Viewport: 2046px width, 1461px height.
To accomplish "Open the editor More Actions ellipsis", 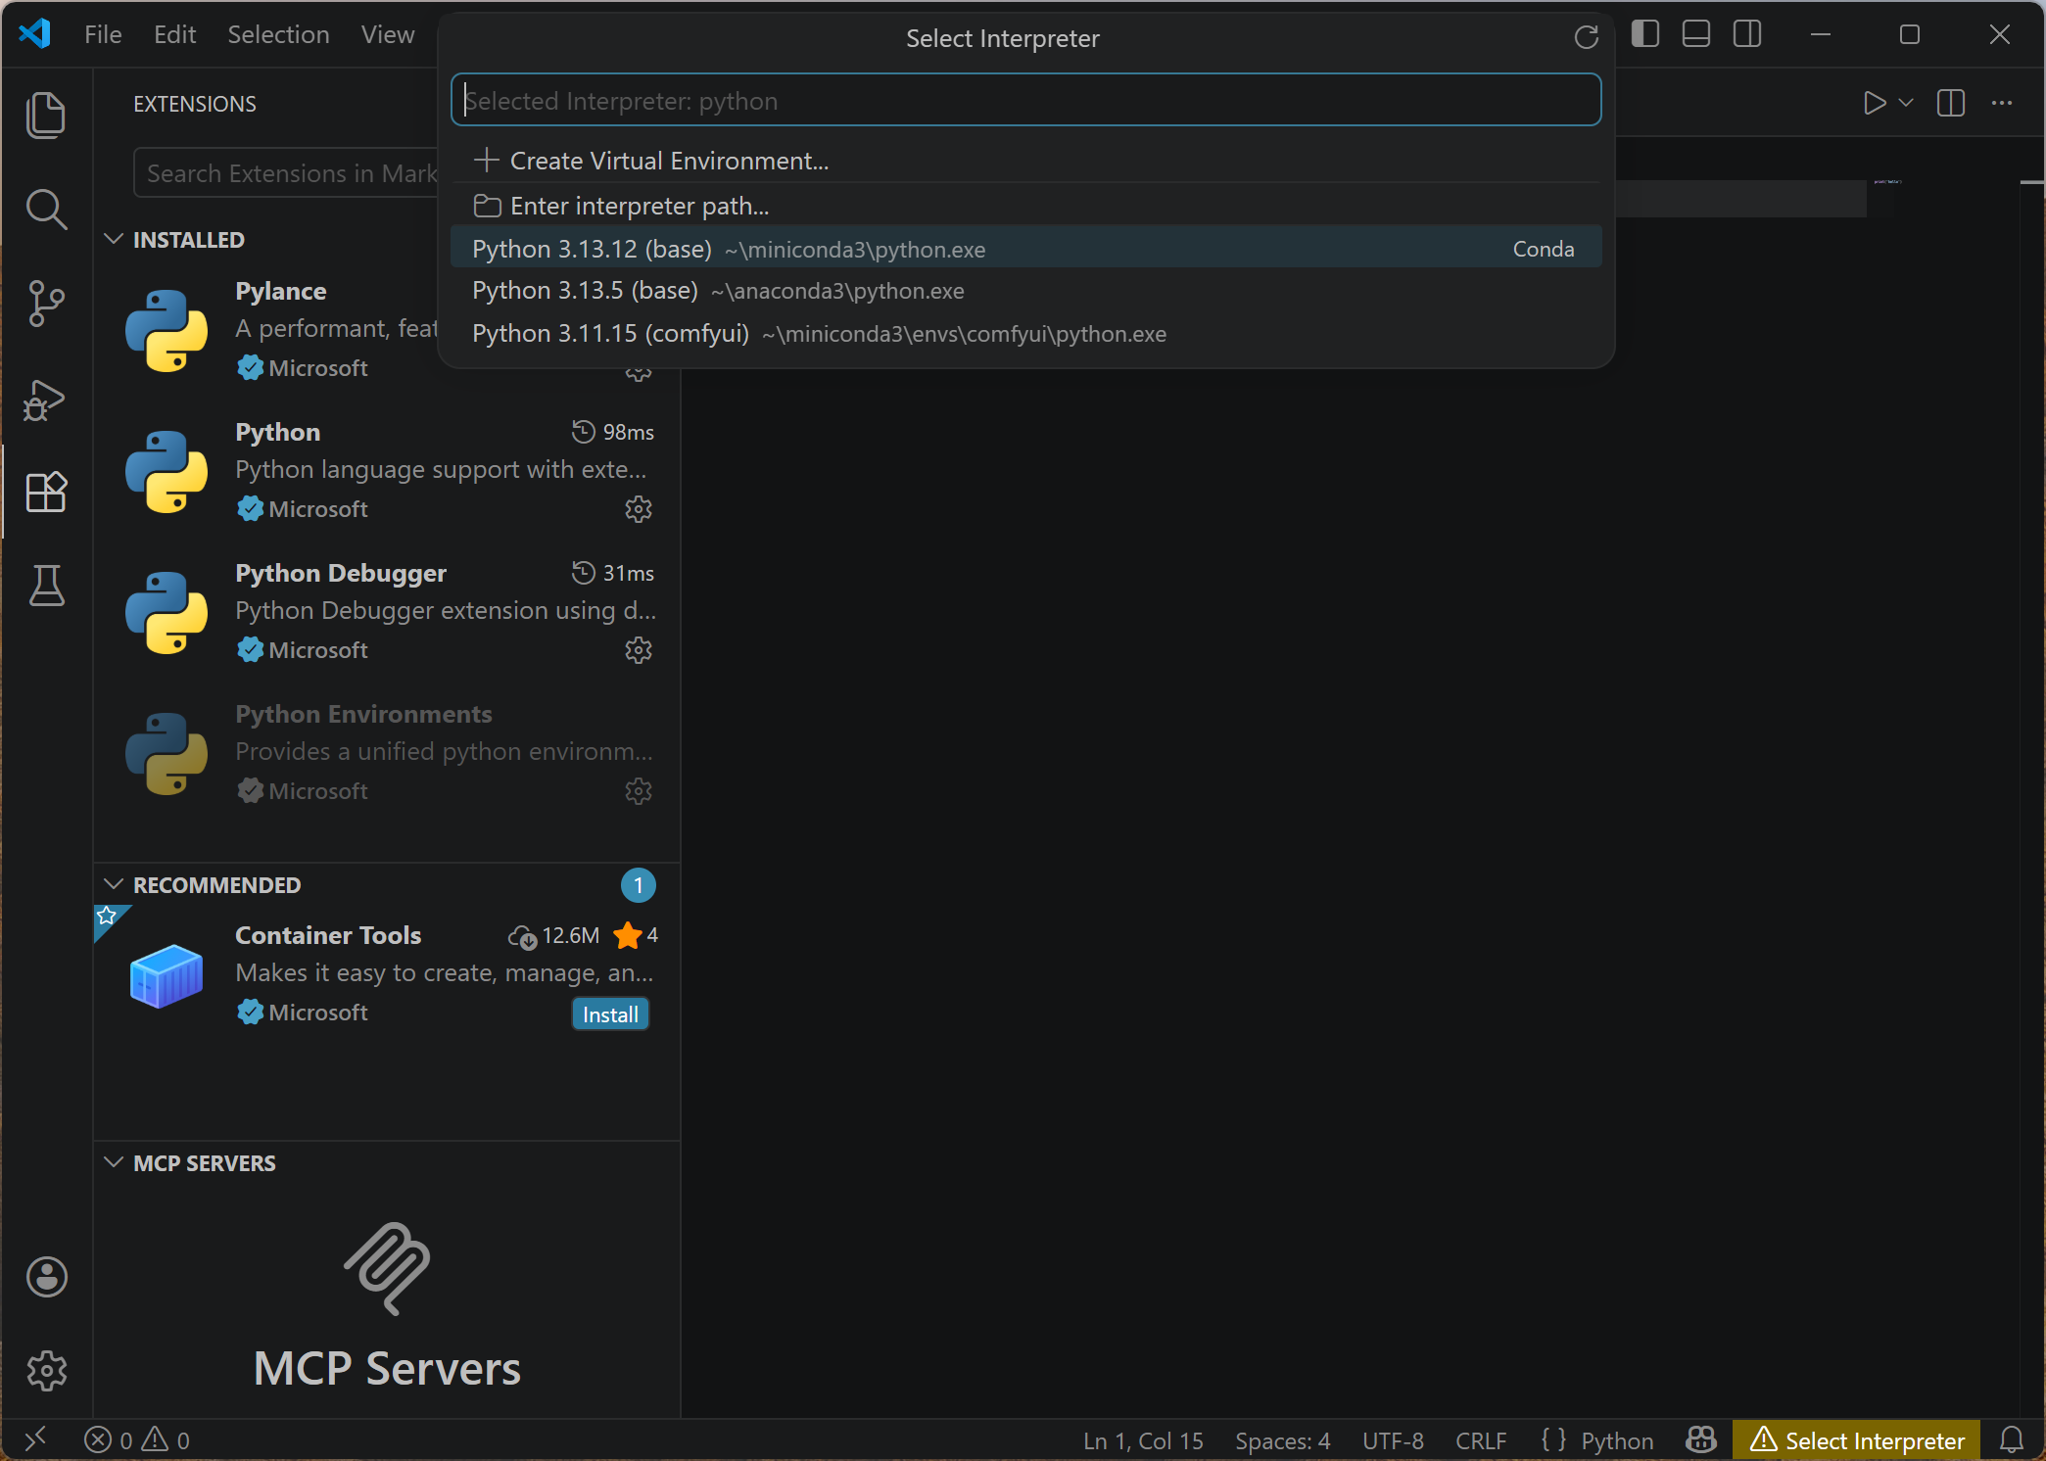I will click(x=2002, y=103).
